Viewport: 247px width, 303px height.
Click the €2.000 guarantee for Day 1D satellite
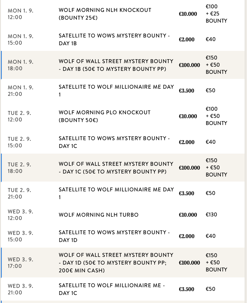tap(186, 236)
